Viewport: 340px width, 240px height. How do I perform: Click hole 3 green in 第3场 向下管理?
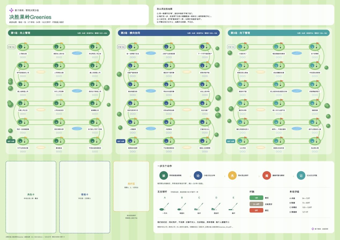pos(315,47)
